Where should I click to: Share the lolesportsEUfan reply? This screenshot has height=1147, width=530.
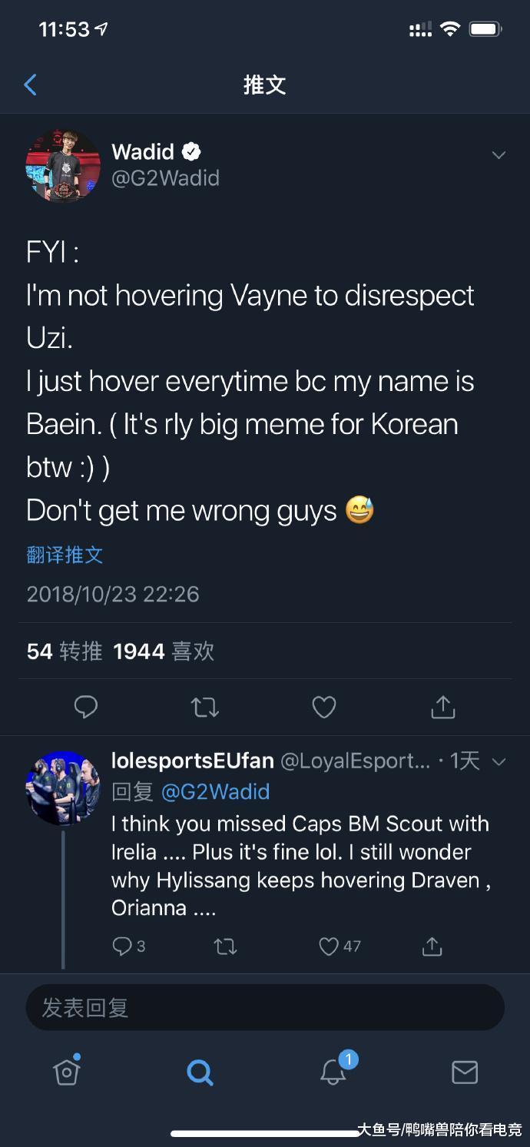(432, 946)
